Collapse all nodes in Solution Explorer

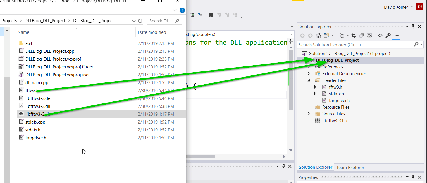coord(361,36)
